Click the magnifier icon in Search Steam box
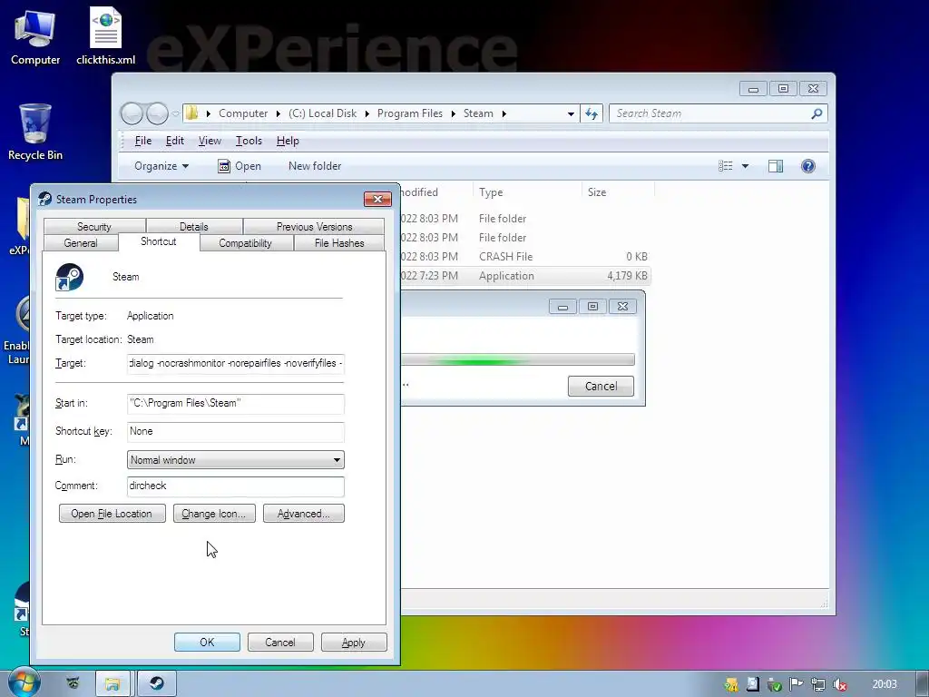Screen dimensions: 929x697 [817, 113]
